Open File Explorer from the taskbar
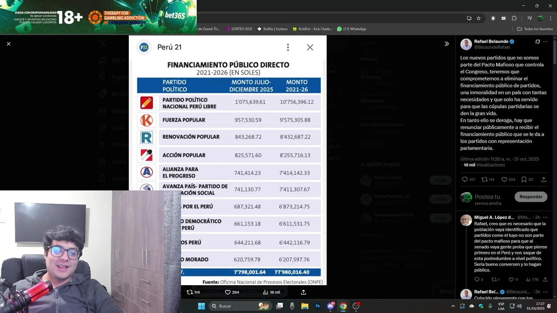Image resolution: width=557 pixels, height=313 pixels. point(305,306)
